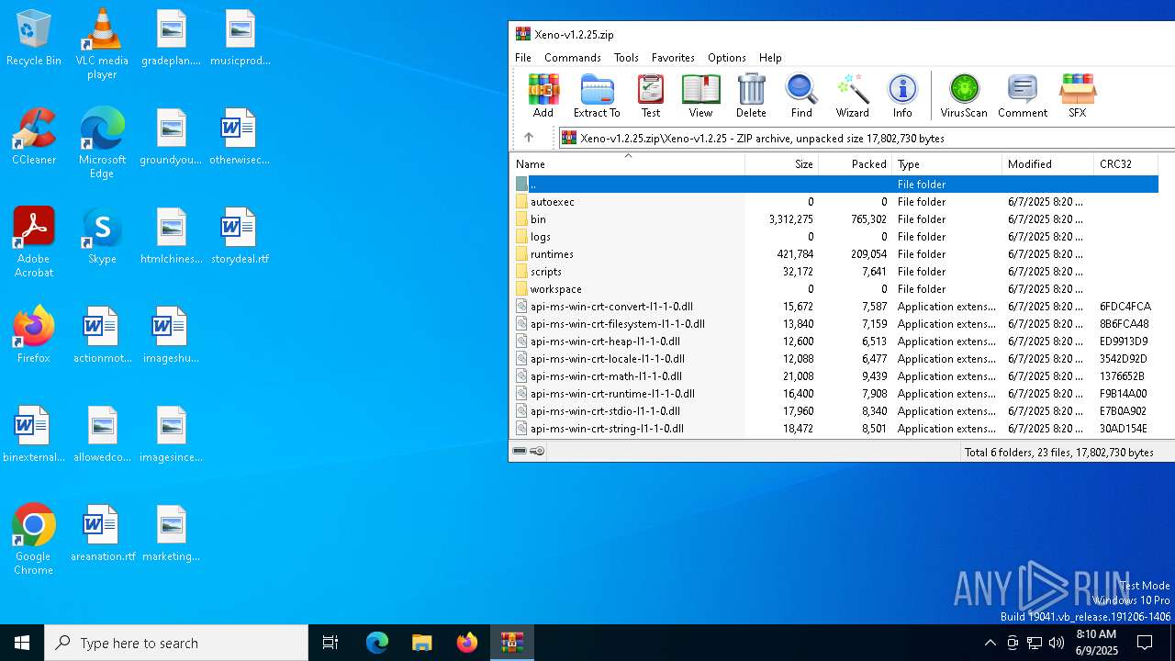Image resolution: width=1175 pixels, height=661 pixels.
Task: Sort by Type column header
Action: (947, 164)
